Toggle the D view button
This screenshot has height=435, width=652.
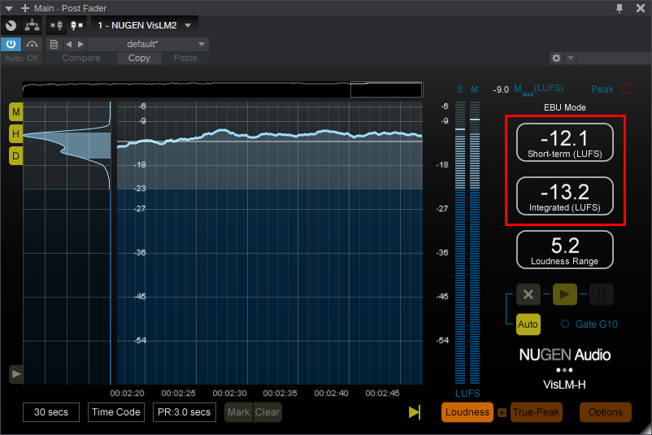pos(15,156)
